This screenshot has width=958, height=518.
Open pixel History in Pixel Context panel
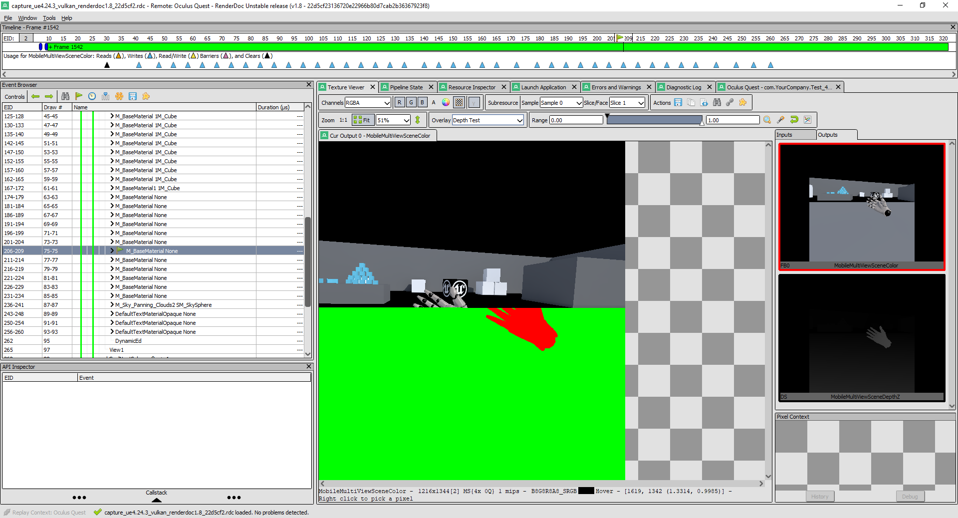819,496
